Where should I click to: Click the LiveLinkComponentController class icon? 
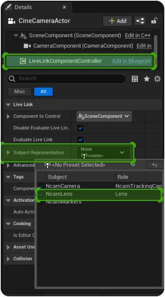click(23, 61)
